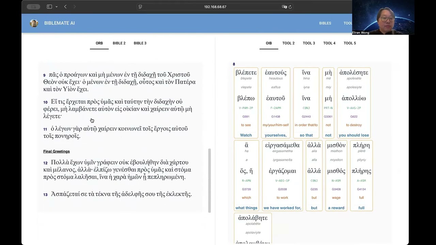
Task: Click verse number 11 in Greek text
Action: 45,129
